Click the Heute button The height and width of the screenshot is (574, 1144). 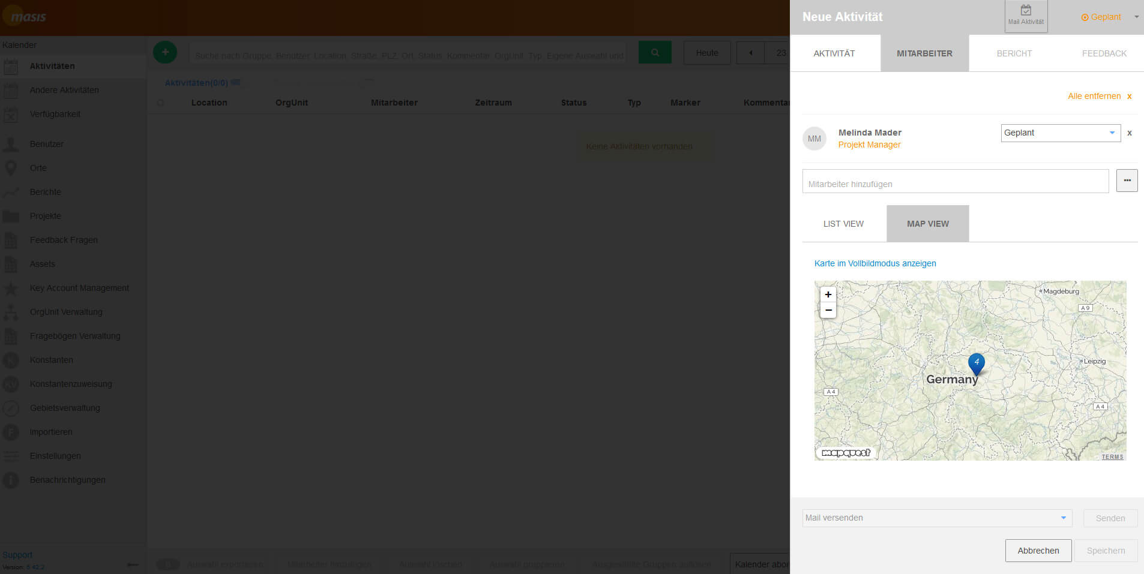[707, 53]
